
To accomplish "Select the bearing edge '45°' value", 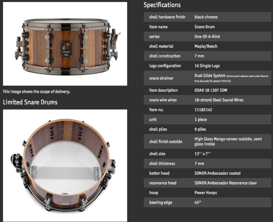I will coord(198,202).
